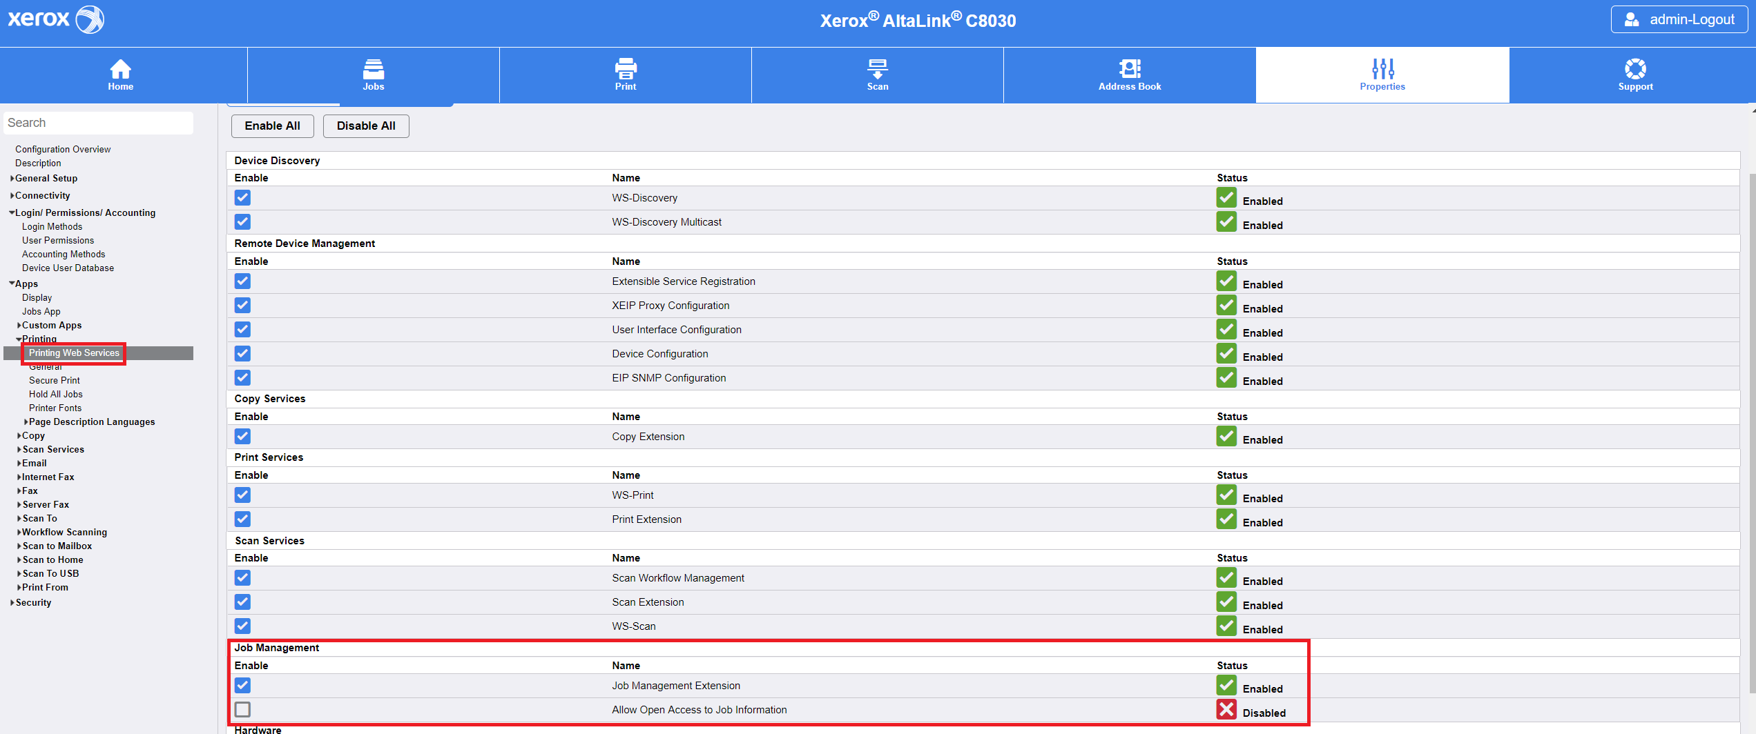1756x734 pixels.
Task: Disable the Copy Extension checkbox
Action: pyautogui.click(x=242, y=436)
